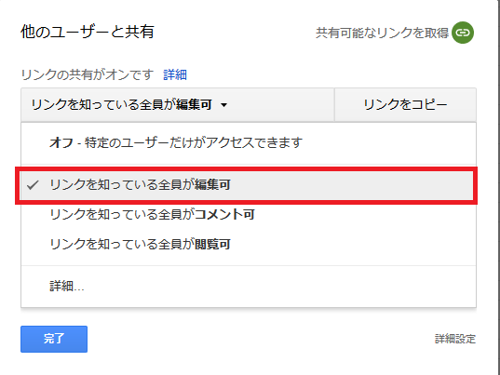Click the bold 閲覧可 word in the list
This screenshot has height=375, width=500.
click(212, 245)
